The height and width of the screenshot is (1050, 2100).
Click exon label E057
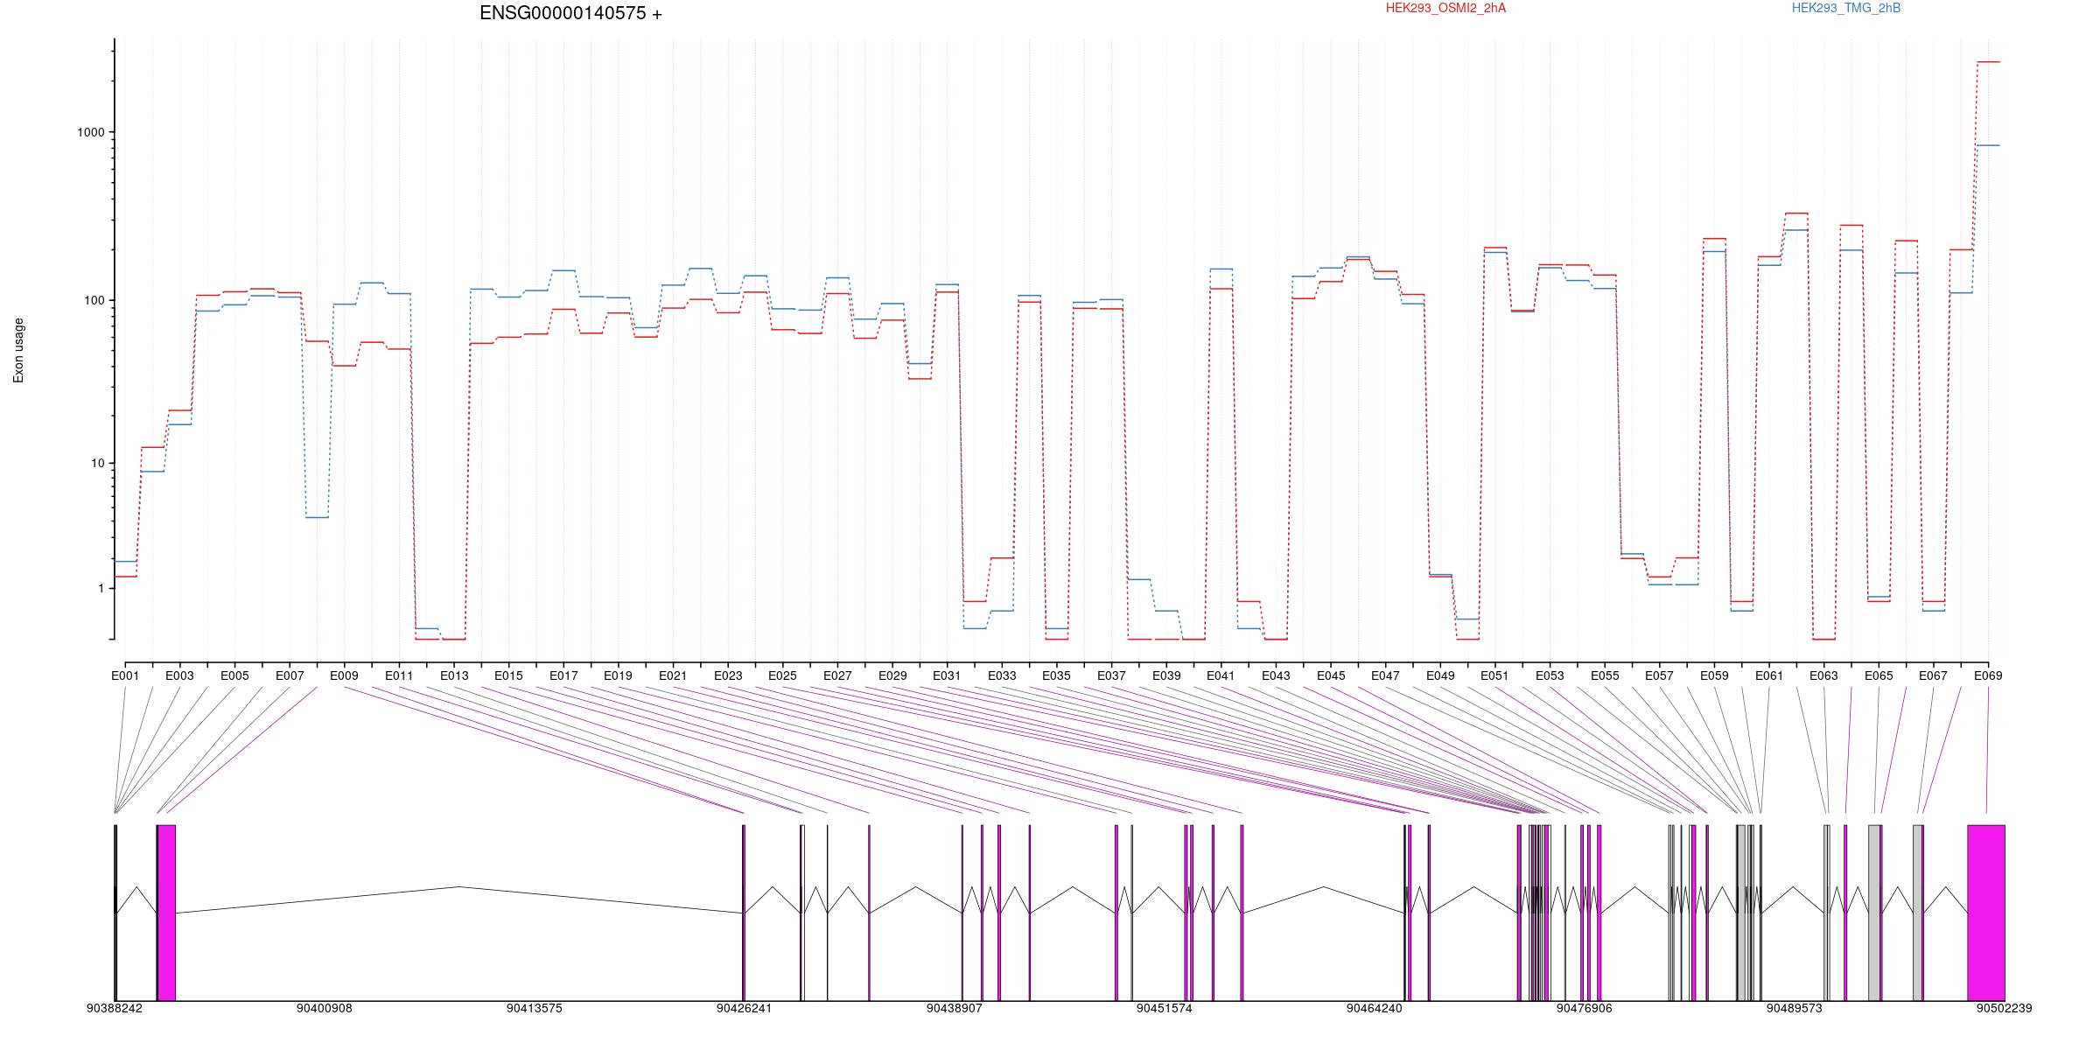click(x=1659, y=675)
